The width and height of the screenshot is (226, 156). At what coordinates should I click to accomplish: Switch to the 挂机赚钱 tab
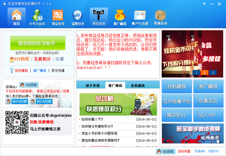(x=138, y=86)
